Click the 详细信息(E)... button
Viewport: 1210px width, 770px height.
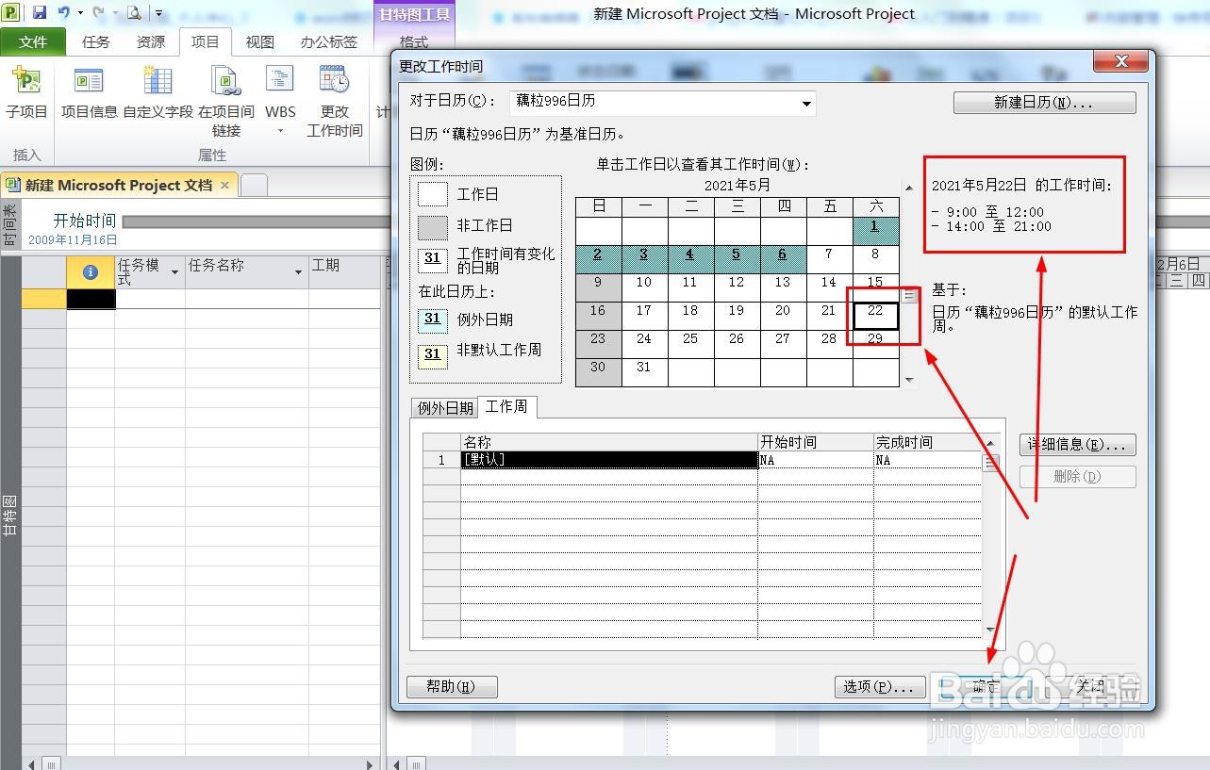click(x=1077, y=445)
